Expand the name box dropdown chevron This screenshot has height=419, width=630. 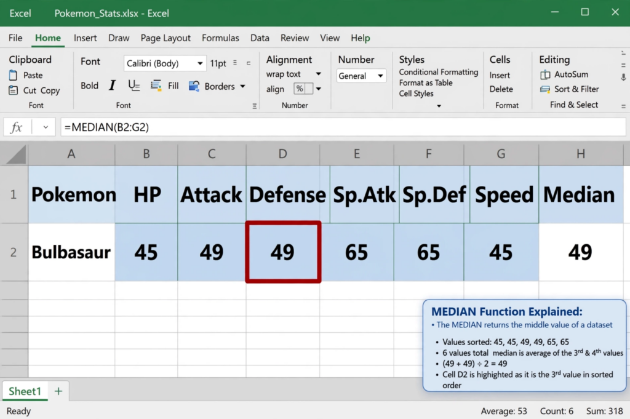coord(46,127)
